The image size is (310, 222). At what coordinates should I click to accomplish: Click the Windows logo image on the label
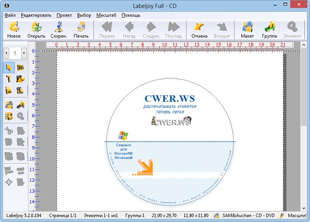[x=123, y=136]
